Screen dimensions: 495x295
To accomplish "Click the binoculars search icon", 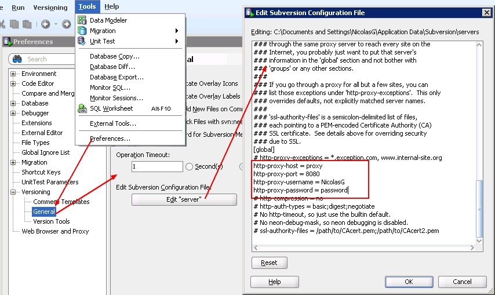I will coord(17,59).
